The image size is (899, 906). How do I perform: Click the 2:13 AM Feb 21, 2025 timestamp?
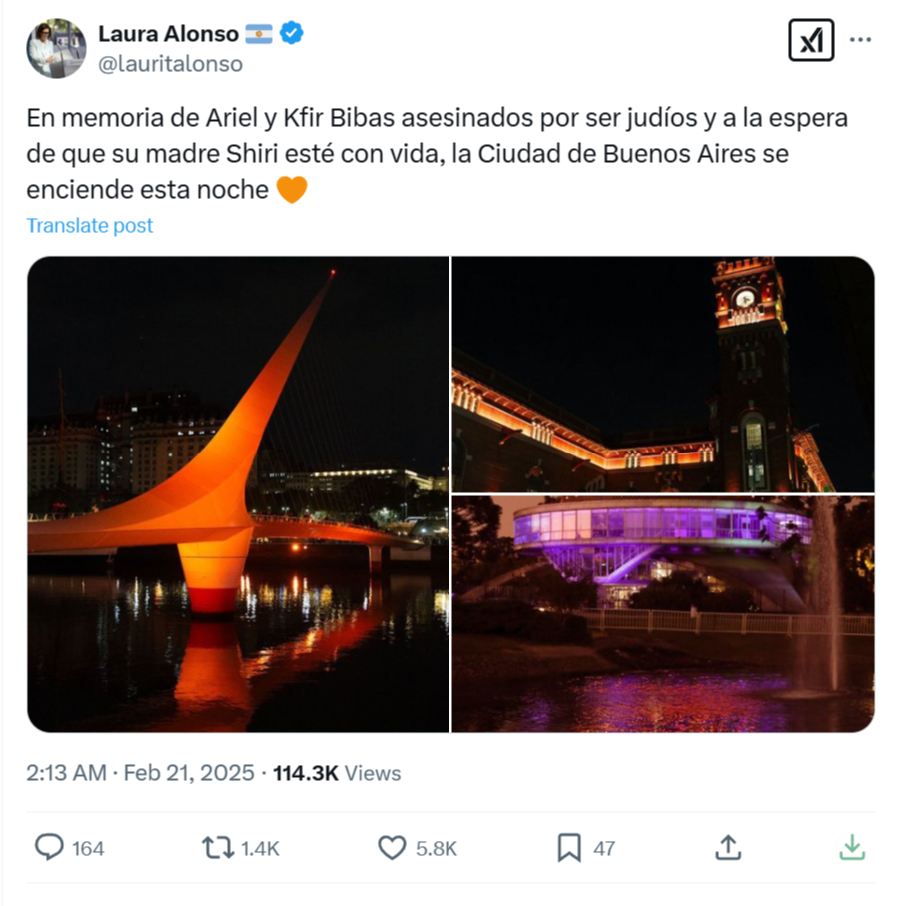click(140, 773)
